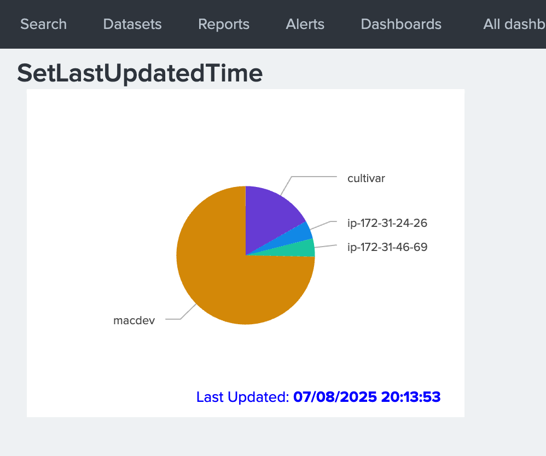Open the Search navigation item

click(x=43, y=24)
